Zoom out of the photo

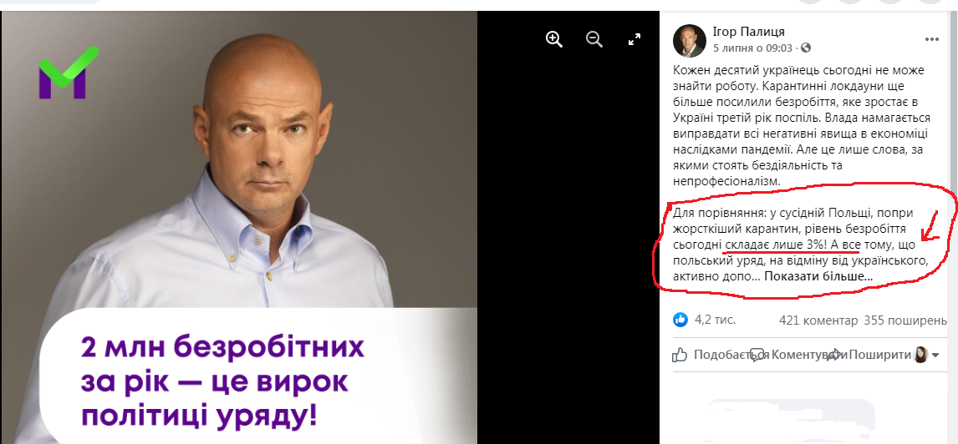click(594, 40)
